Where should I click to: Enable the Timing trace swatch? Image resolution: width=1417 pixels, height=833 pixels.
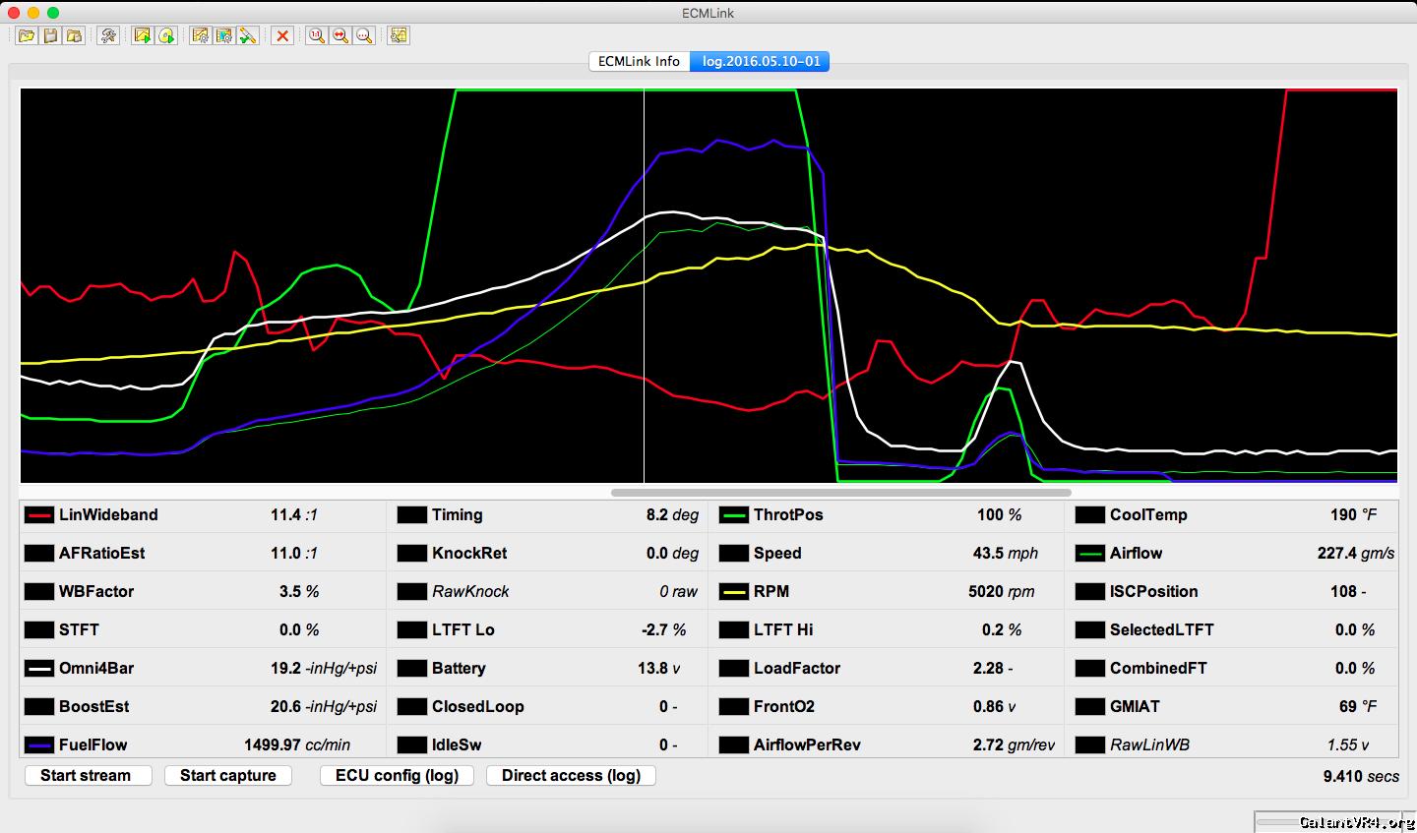[x=411, y=515]
